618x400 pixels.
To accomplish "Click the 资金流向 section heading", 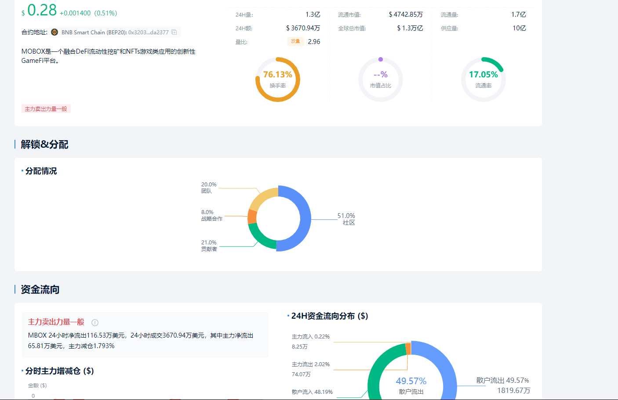I will coord(40,289).
